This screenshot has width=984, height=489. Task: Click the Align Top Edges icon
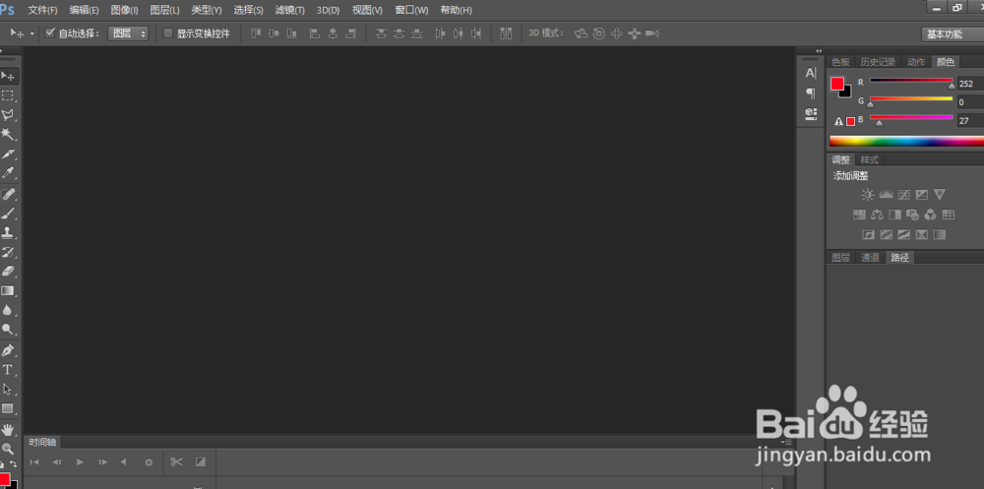pyautogui.click(x=256, y=33)
